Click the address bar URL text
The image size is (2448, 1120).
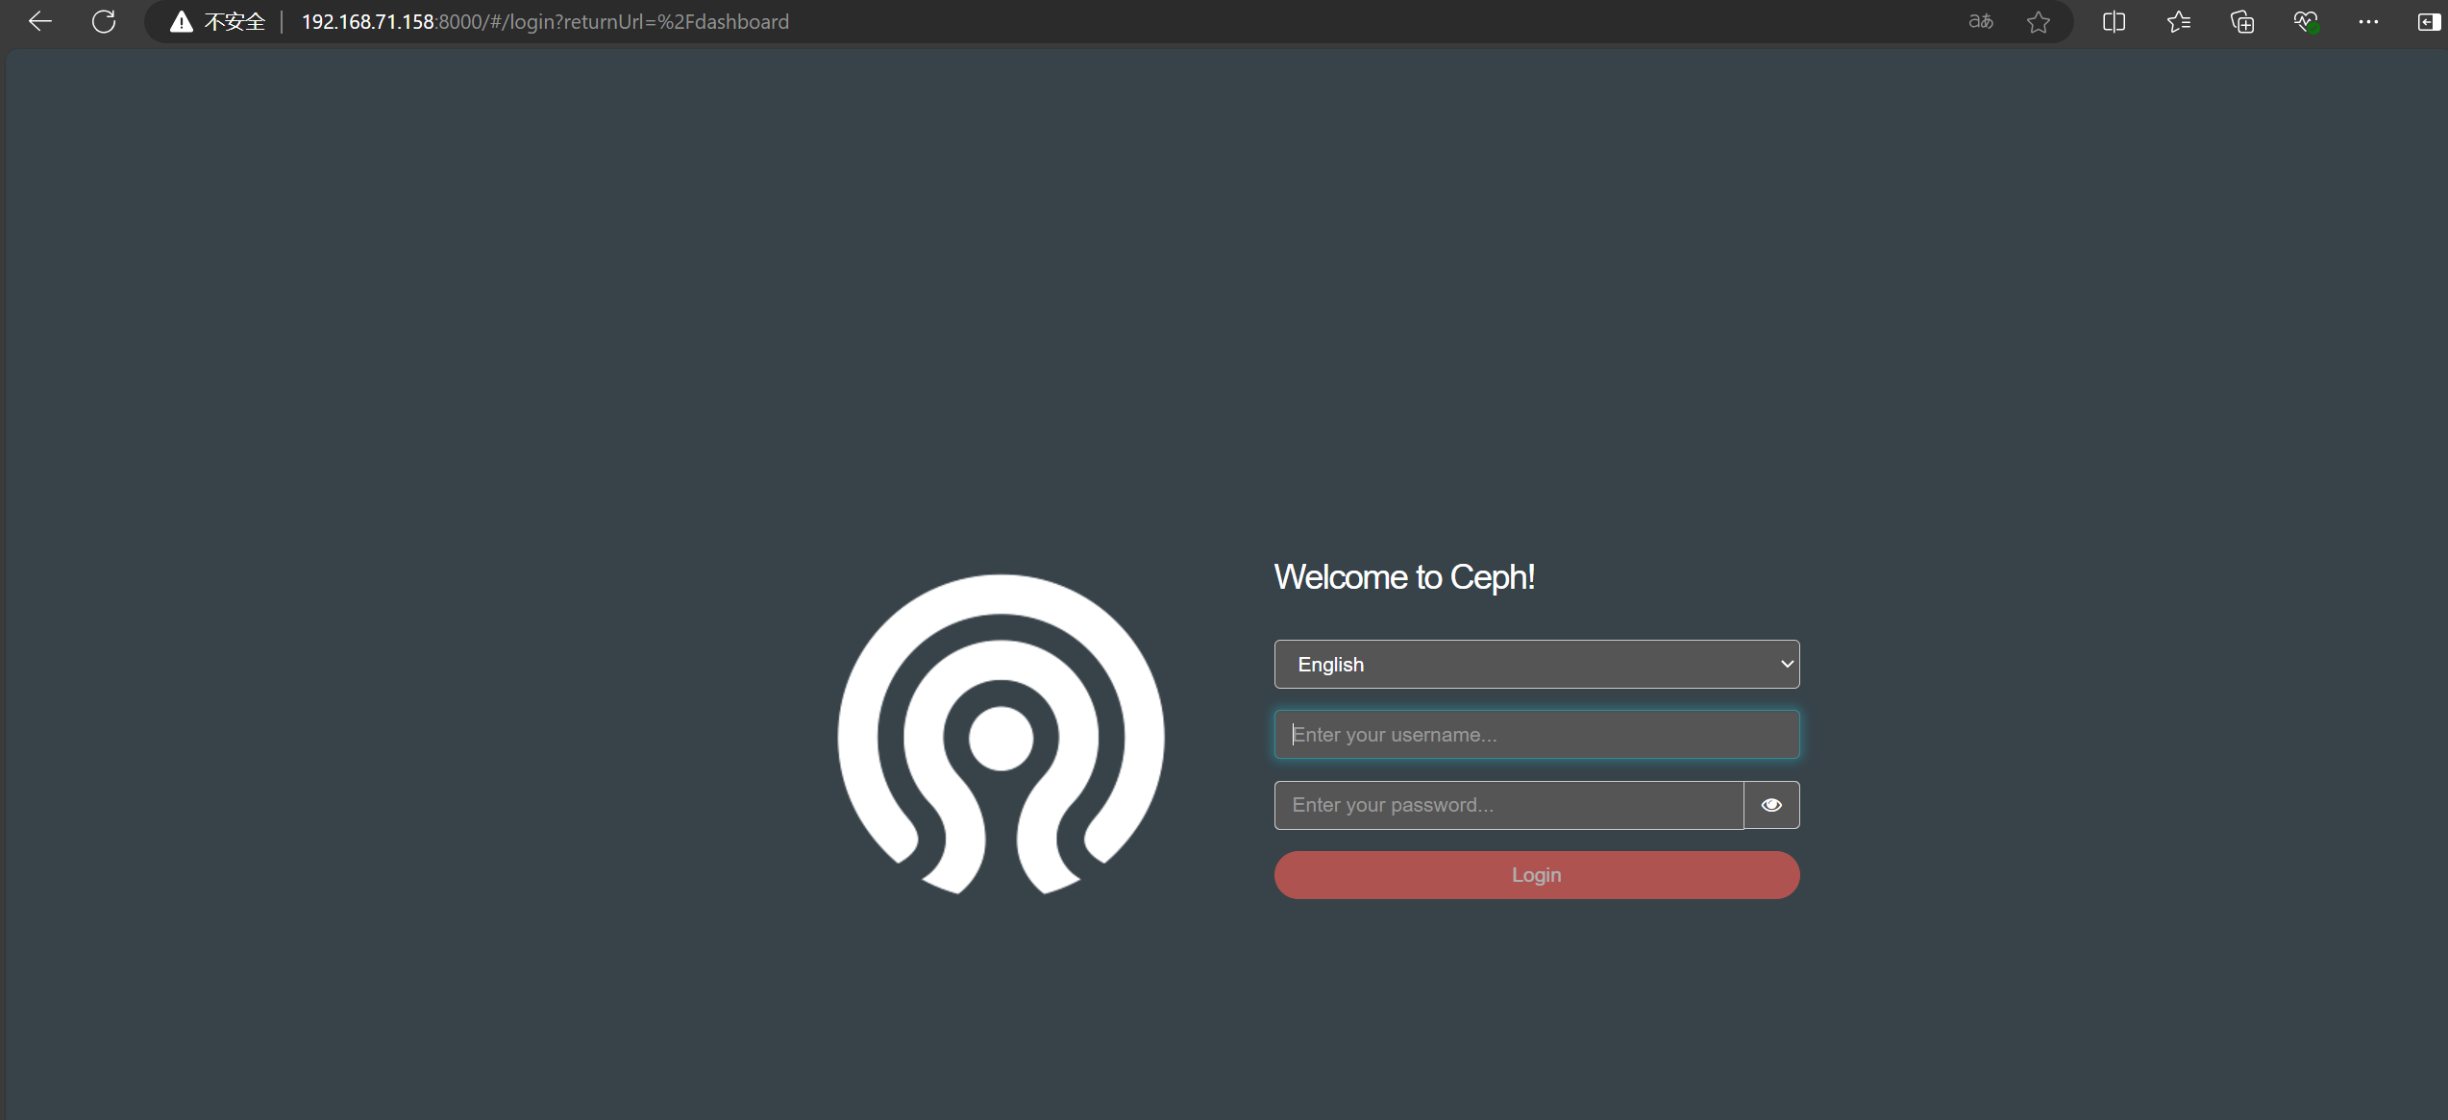pyautogui.click(x=545, y=22)
